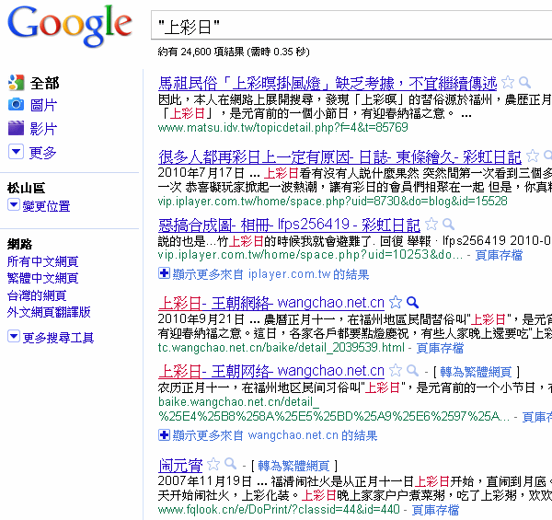The height and width of the screenshot is (520, 552).
Task: Select 外文網頁翻譯版 filter
Action: 49,312
